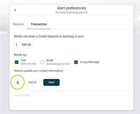Select the Transaction tab
The height and width of the screenshot is (114, 140).
pyautogui.click(x=39, y=24)
